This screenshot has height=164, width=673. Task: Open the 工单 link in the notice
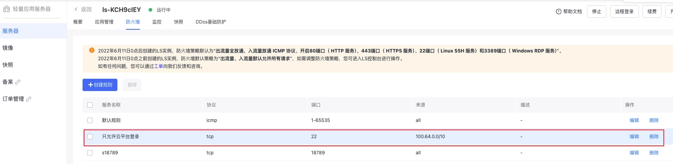tap(158, 66)
